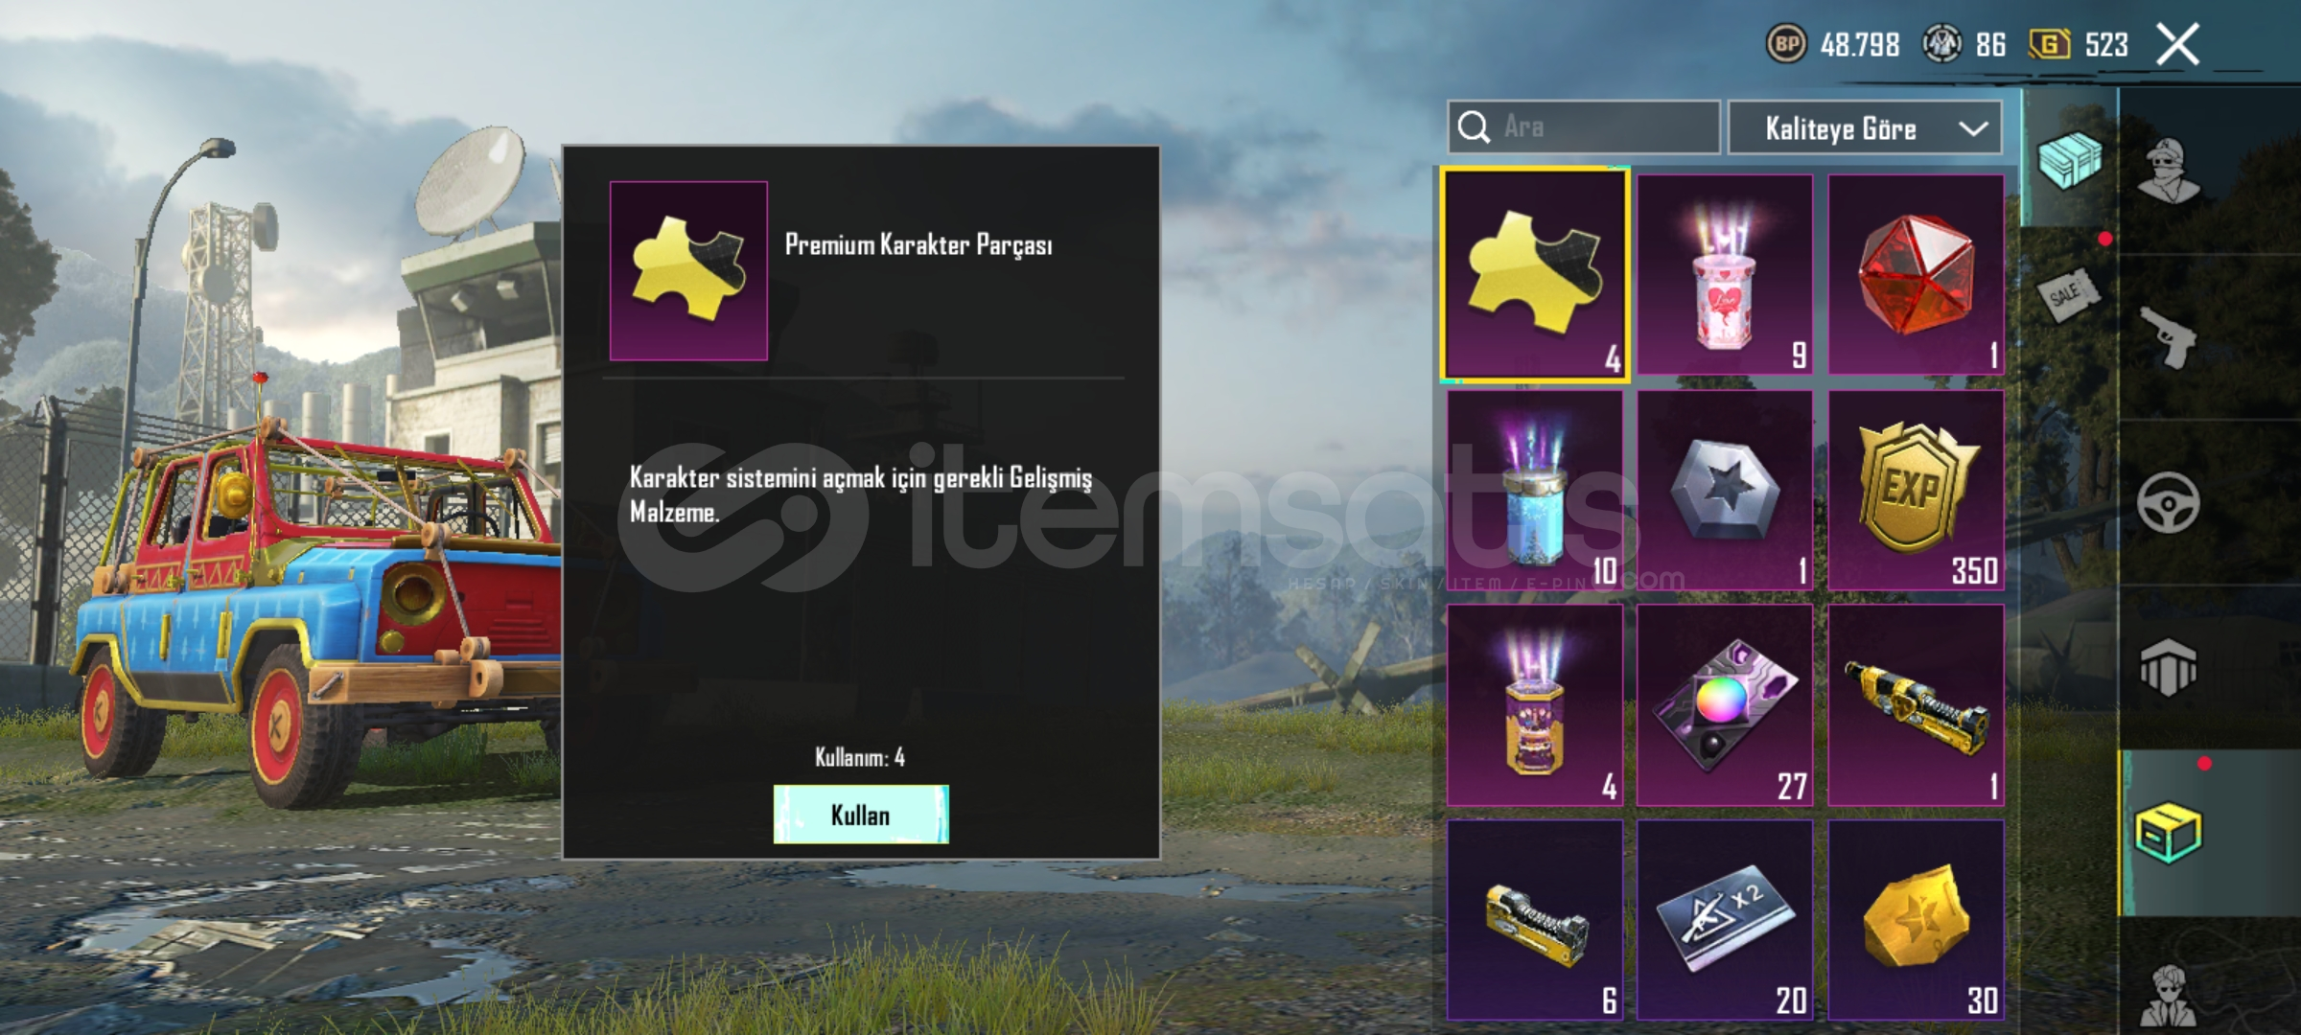Open the vehicle steering wheel tab
2301x1035 pixels.
(x=2170, y=503)
